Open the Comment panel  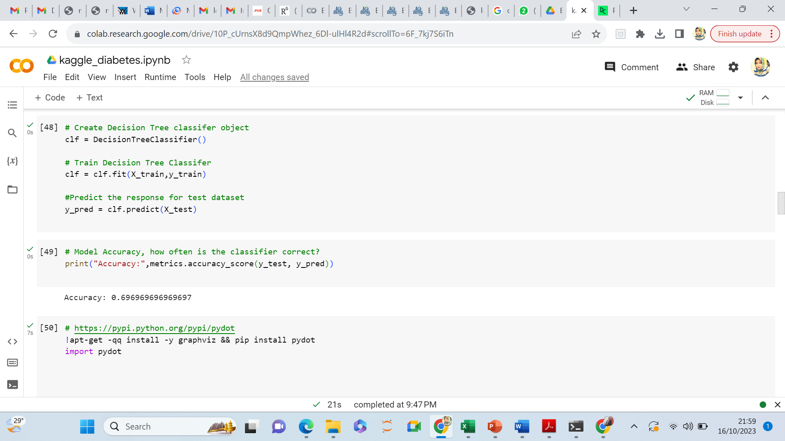click(631, 67)
